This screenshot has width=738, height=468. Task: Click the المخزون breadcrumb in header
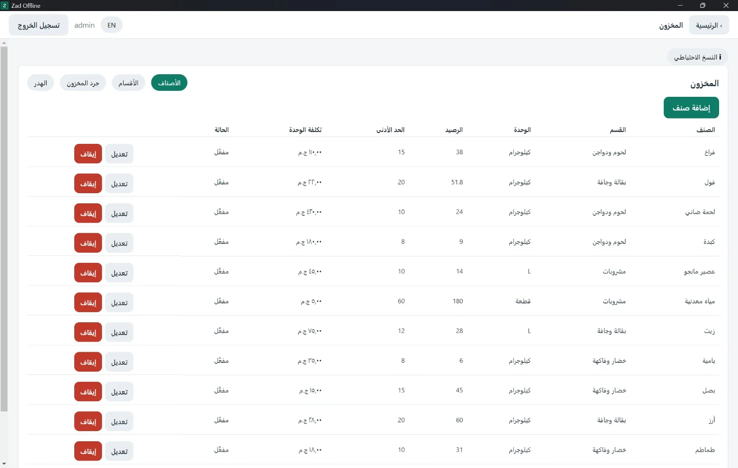[671, 25]
